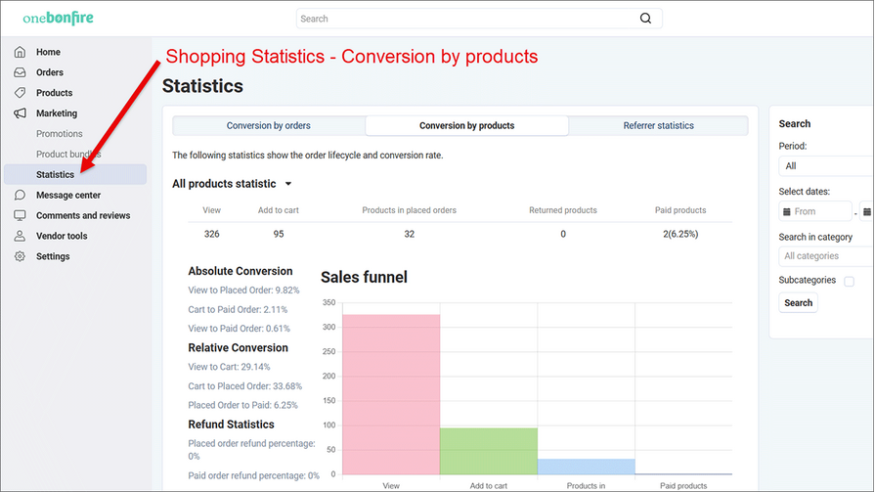
Task: Open the All categories dropdown
Action: point(826,256)
